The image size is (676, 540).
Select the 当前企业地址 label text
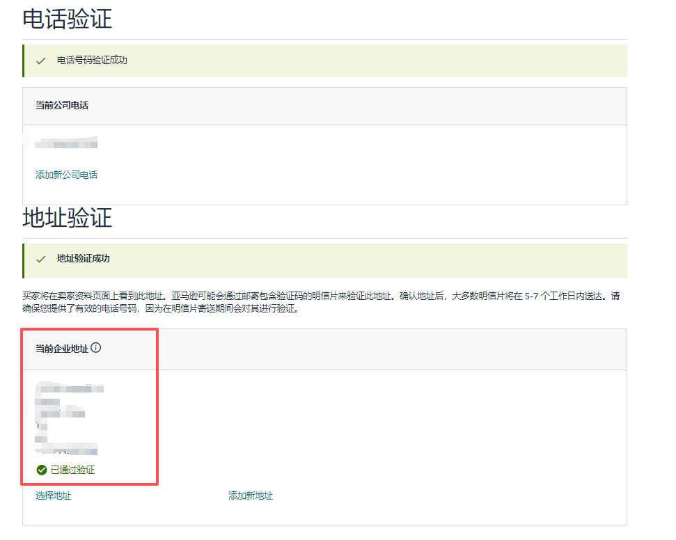coord(61,349)
